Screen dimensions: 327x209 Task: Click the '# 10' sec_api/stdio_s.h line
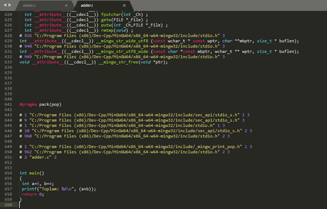(135, 131)
